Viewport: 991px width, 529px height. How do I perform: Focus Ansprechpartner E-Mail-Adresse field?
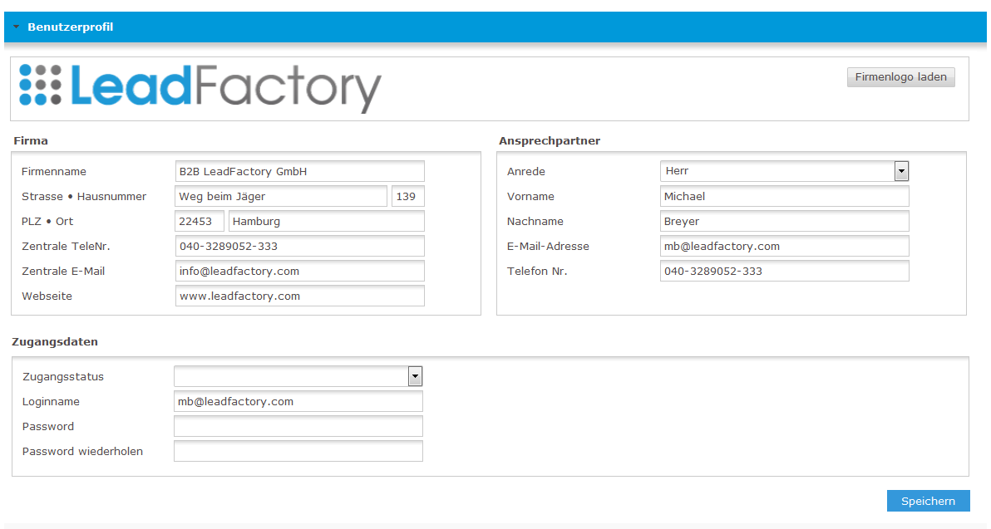click(x=784, y=246)
